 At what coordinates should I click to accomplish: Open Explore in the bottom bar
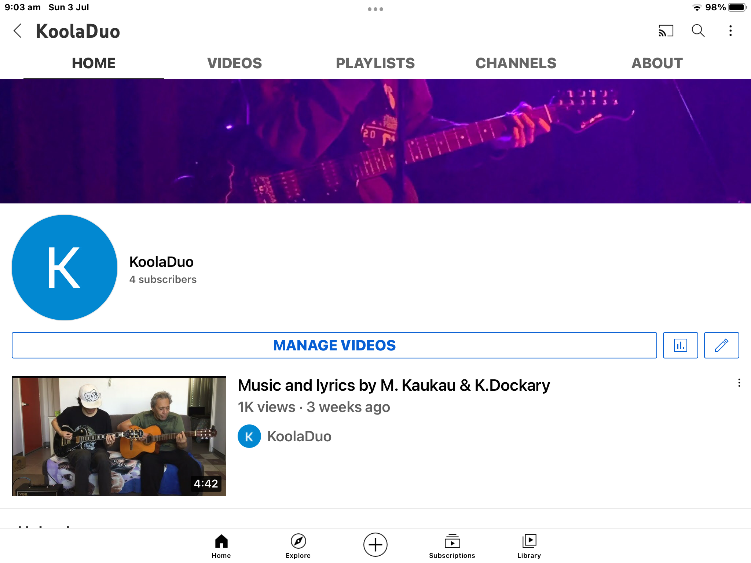298,546
